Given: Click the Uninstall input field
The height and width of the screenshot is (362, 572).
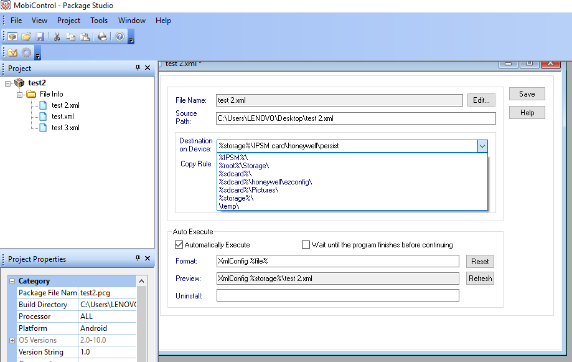Looking at the screenshot, I should pos(337,296).
